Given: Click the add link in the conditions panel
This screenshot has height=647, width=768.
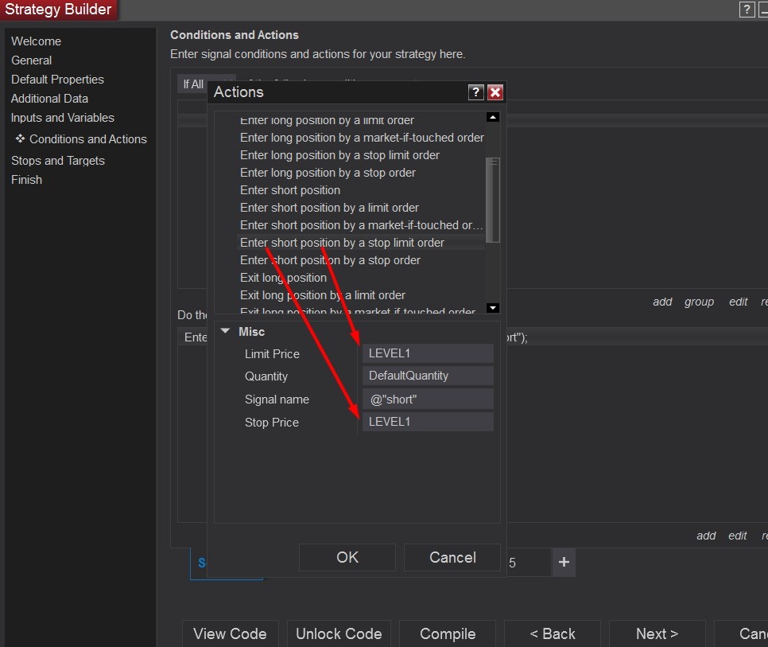Looking at the screenshot, I should (x=662, y=302).
